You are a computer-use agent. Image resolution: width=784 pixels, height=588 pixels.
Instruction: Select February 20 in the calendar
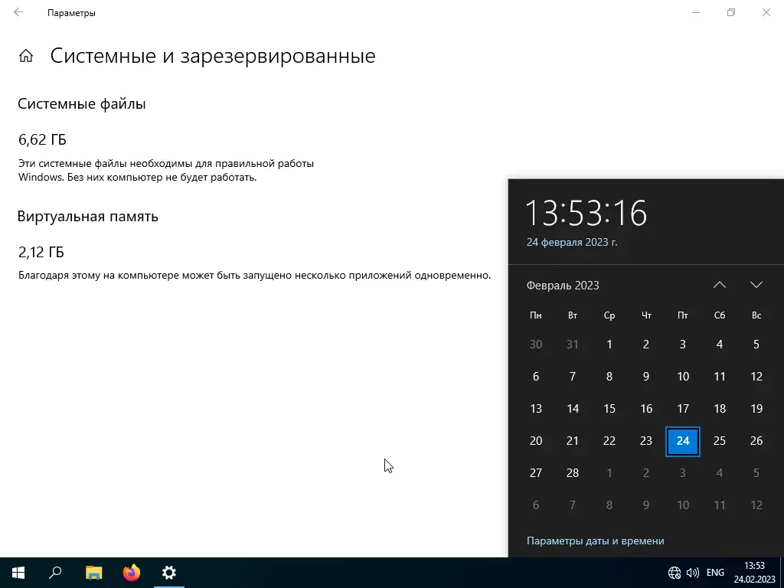coord(535,441)
